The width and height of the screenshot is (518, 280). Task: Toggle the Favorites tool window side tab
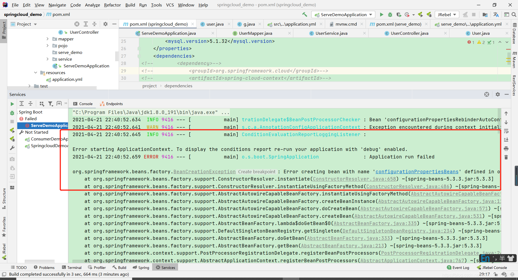pos(4,227)
